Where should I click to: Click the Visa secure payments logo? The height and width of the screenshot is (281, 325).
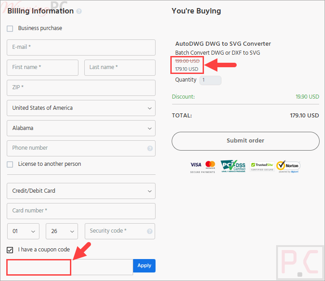(196, 165)
